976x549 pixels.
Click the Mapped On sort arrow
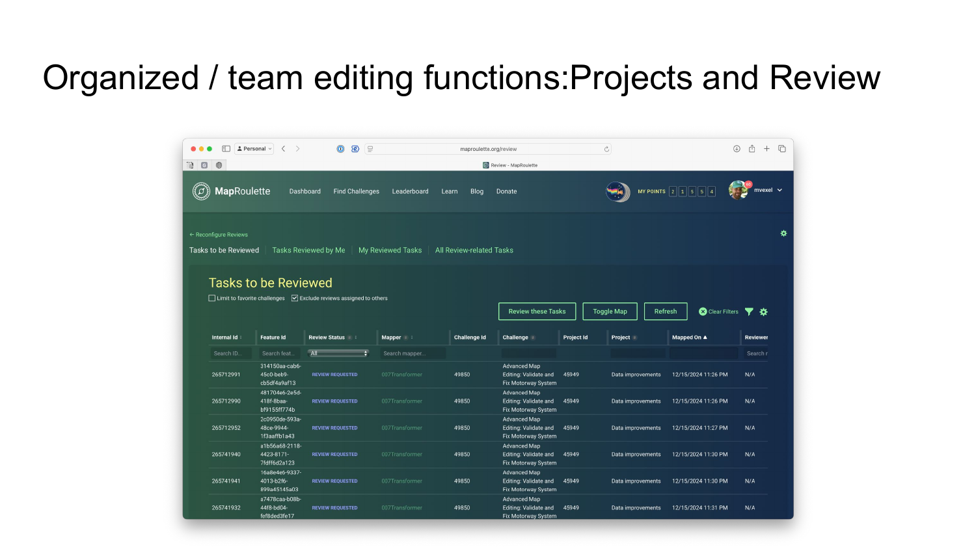tap(705, 338)
